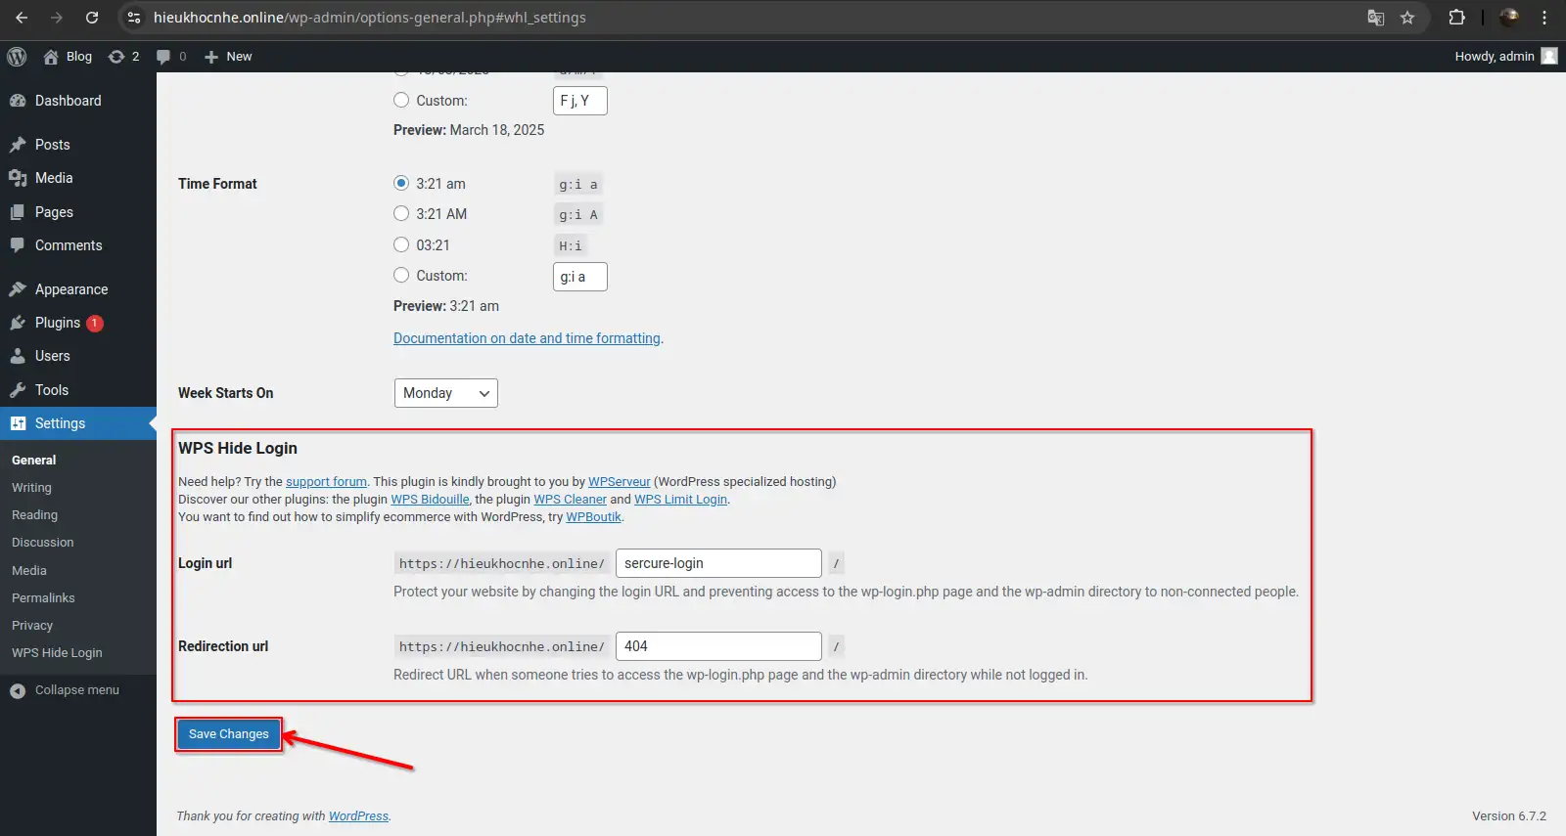Click the custom date format field

point(580,101)
